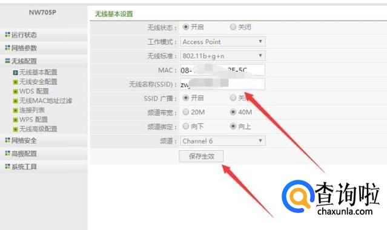Image resolution: width=387 pixels, height=230 pixels.
Task: Click the 系统工具 grid icon
Action: (x=8, y=166)
